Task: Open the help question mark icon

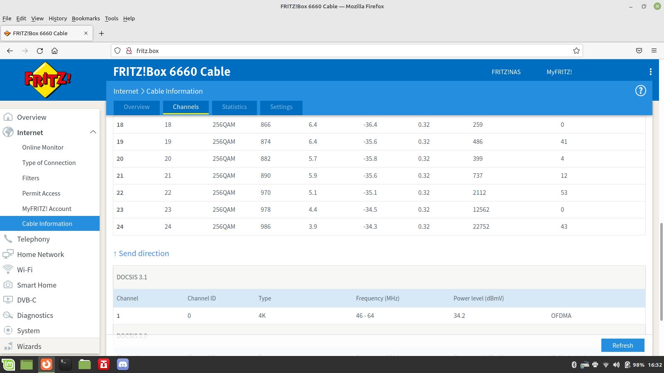Action: (x=640, y=91)
